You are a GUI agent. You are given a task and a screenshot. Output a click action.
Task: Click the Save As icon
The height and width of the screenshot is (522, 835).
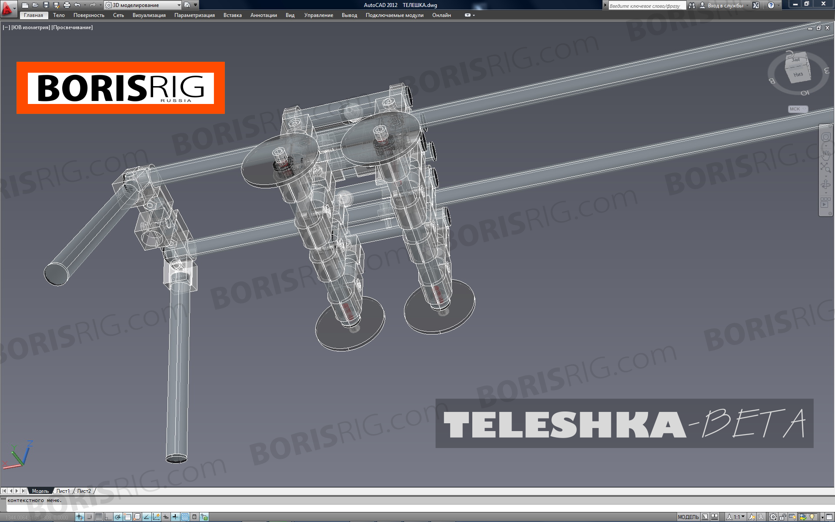point(57,5)
